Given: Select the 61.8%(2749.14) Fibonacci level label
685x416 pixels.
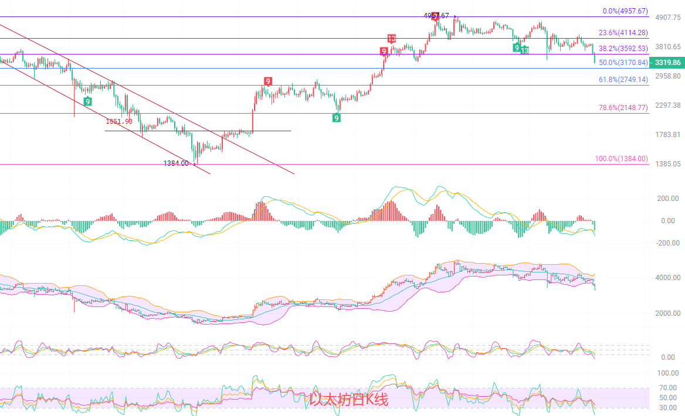Looking at the screenshot, I should [x=623, y=79].
